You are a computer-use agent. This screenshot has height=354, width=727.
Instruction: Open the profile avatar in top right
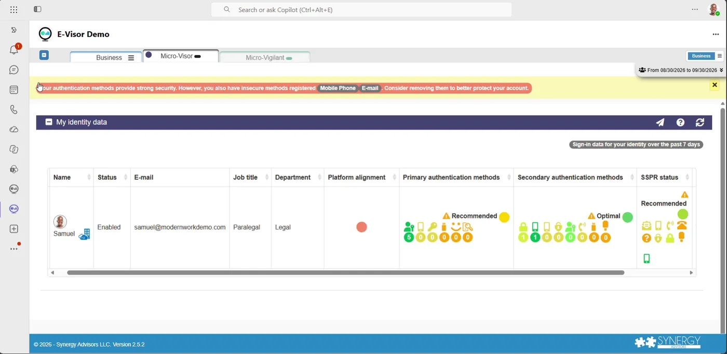[714, 9]
